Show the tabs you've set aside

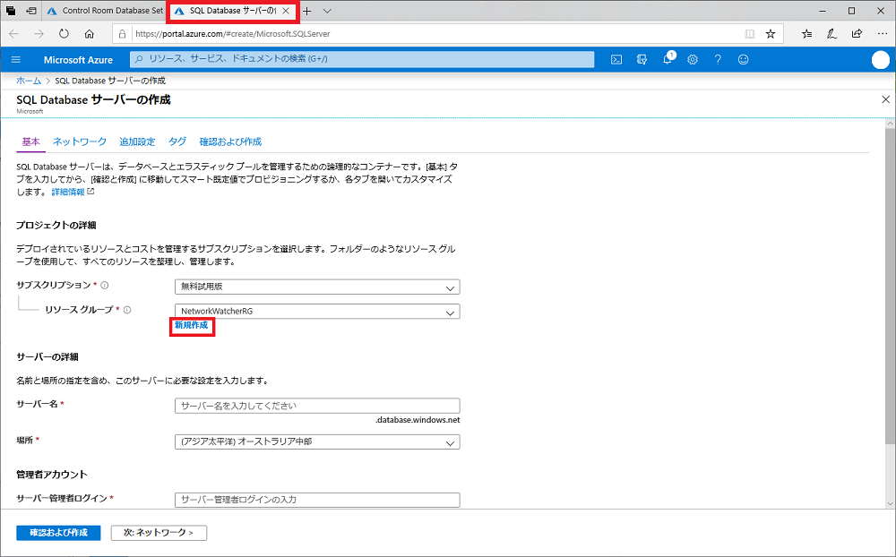[11, 11]
